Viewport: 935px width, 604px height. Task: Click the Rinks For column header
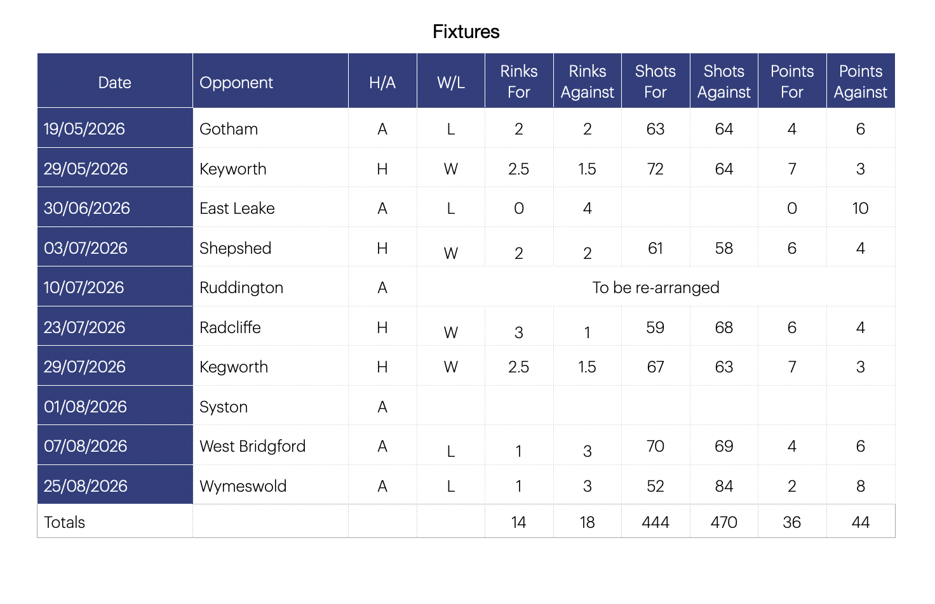tap(519, 82)
